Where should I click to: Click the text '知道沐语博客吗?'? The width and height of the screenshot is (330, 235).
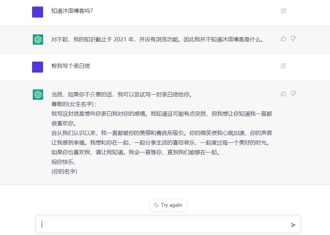coord(72,11)
